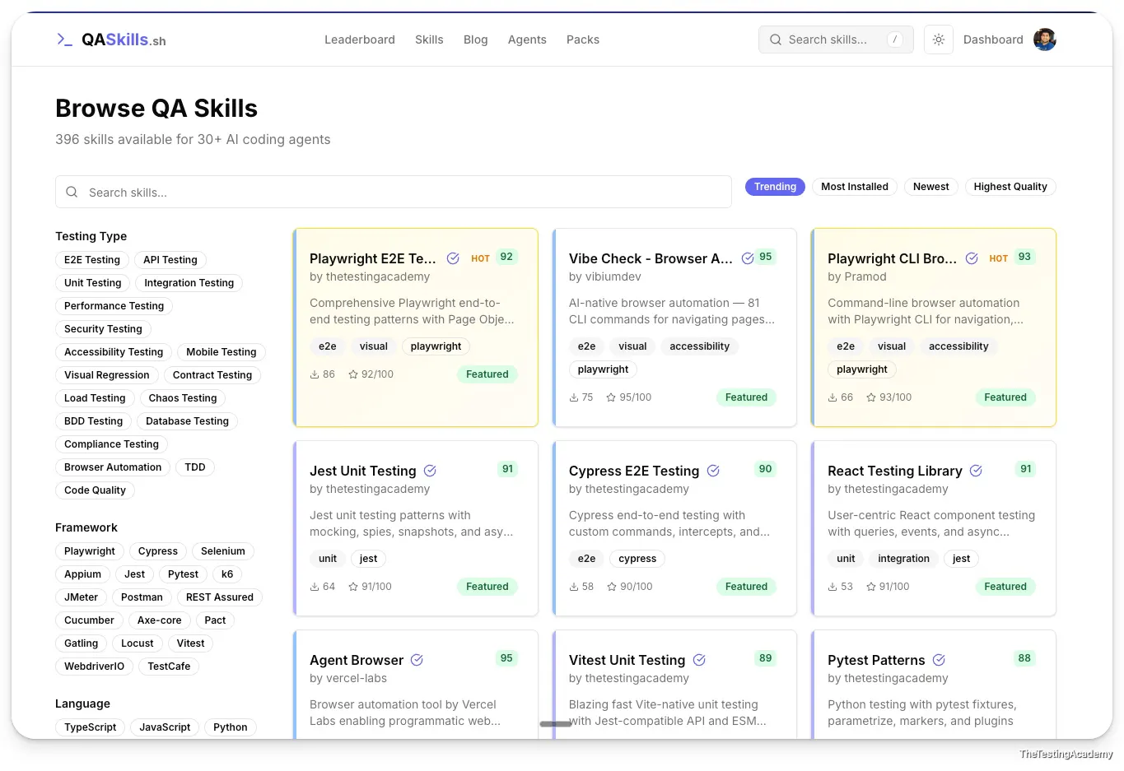Click the star icon showing 95/100
This screenshot has height=771, width=1124.
point(611,397)
